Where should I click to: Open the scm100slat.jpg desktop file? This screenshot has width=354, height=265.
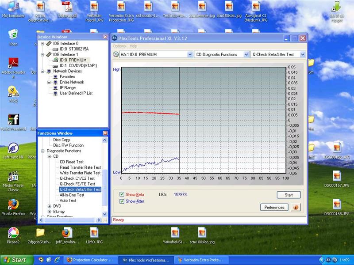[x=202, y=233]
